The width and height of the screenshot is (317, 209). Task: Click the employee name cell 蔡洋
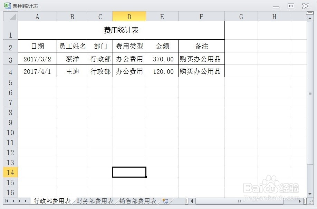[72, 59]
